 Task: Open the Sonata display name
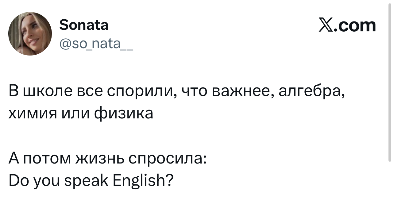84,25
